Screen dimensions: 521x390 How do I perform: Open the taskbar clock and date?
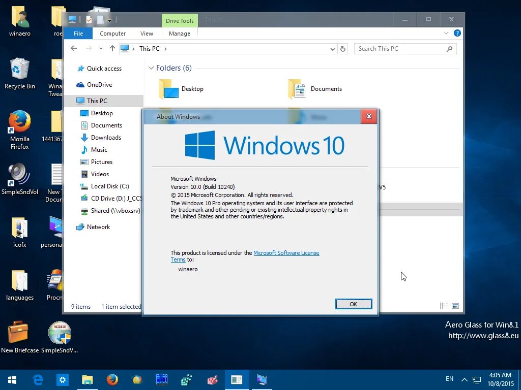[x=500, y=380]
